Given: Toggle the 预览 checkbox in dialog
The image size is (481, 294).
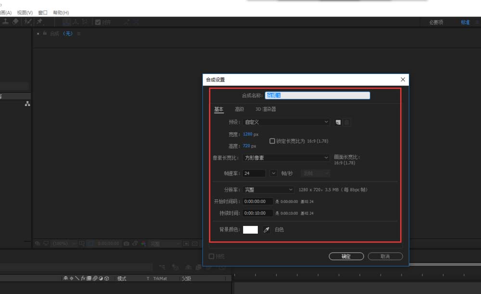Looking at the screenshot, I should pyautogui.click(x=211, y=257).
